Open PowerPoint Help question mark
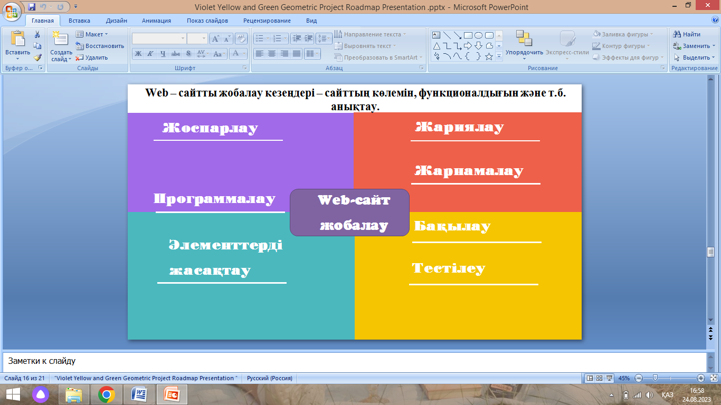 pos(715,21)
